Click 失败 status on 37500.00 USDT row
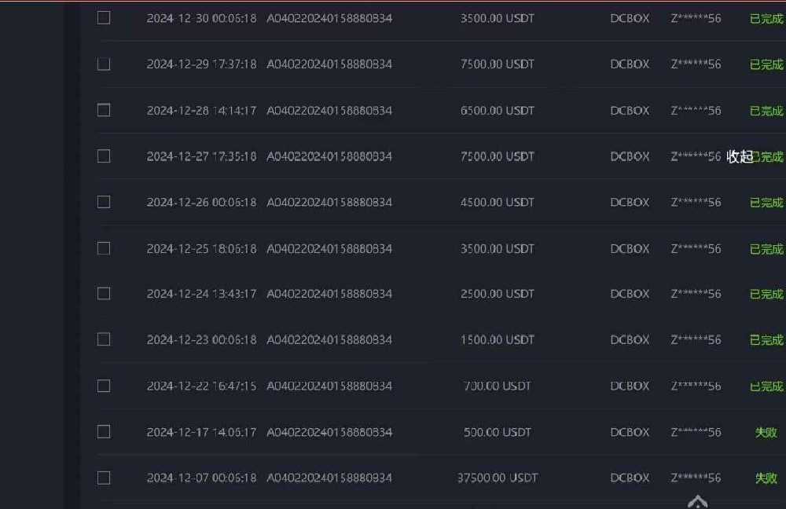Screen dimensions: 786x509 click(766, 478)
